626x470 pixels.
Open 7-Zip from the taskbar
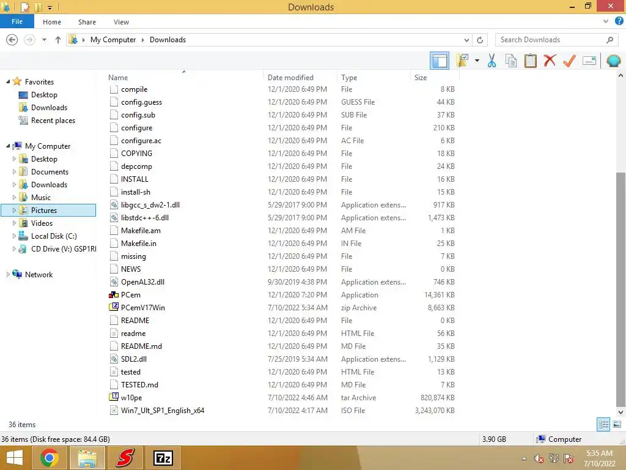tap(163, 458)
